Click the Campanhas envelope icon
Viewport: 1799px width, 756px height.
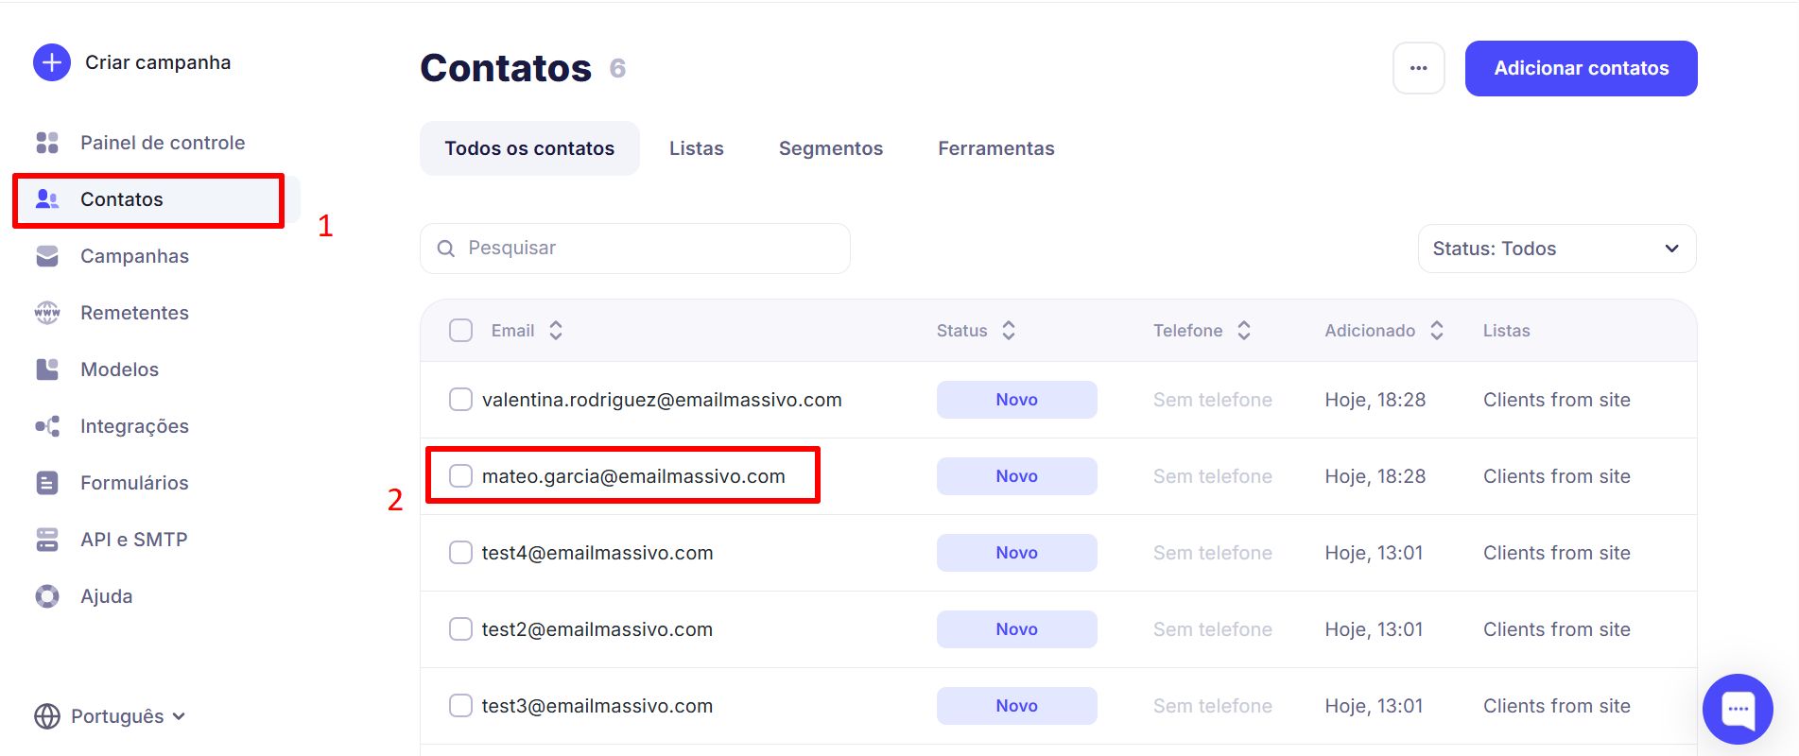pyautogui.click(x=47, y=256)
